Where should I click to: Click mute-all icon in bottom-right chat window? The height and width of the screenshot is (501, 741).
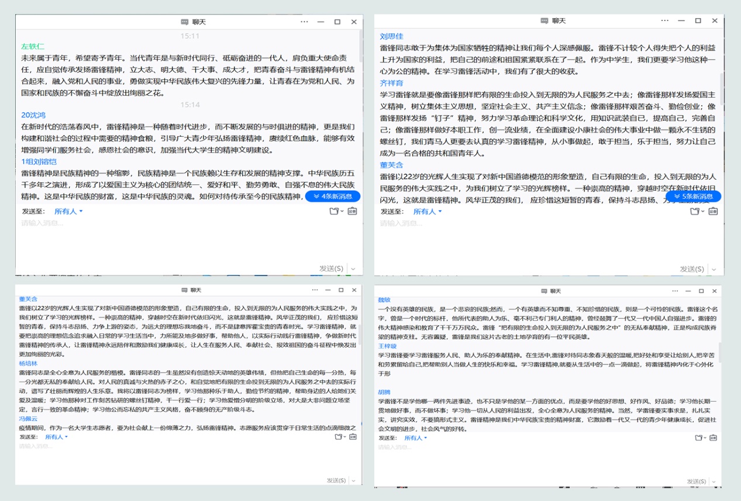click(x=712, y=438)
